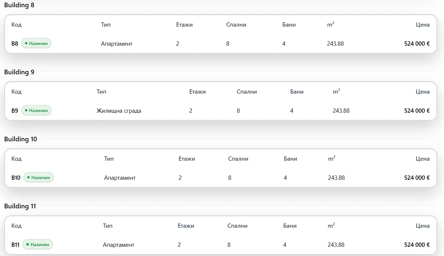
Task: Click Етажи column header in Building 11 table
Action: 186,226
